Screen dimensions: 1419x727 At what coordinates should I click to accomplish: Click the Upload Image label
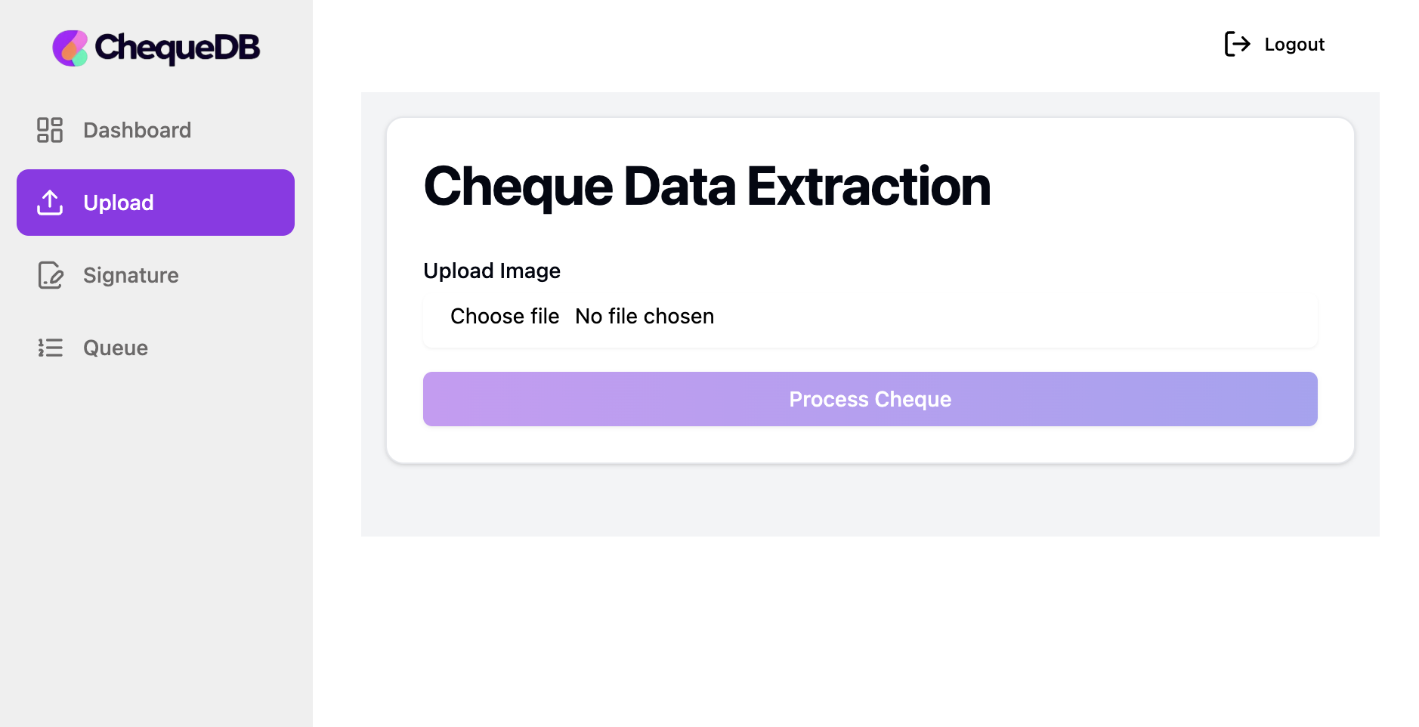click(x=492, y=271)
